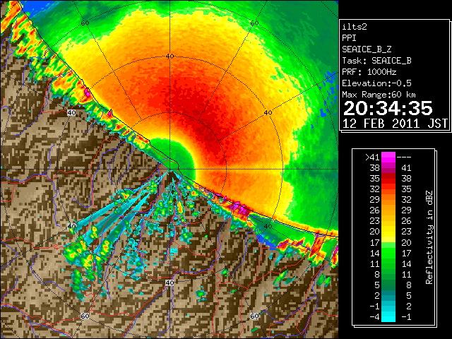Click the 'PRF: 1000Hz' line
Viewport: 452px width, 339px height.
369,72
